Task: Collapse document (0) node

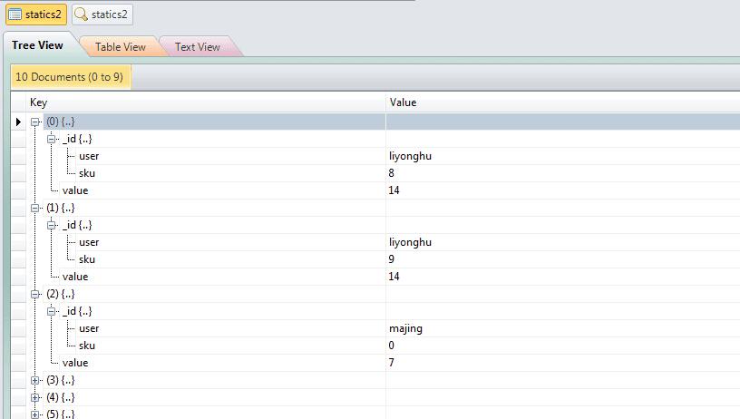Action: (35, 122)
